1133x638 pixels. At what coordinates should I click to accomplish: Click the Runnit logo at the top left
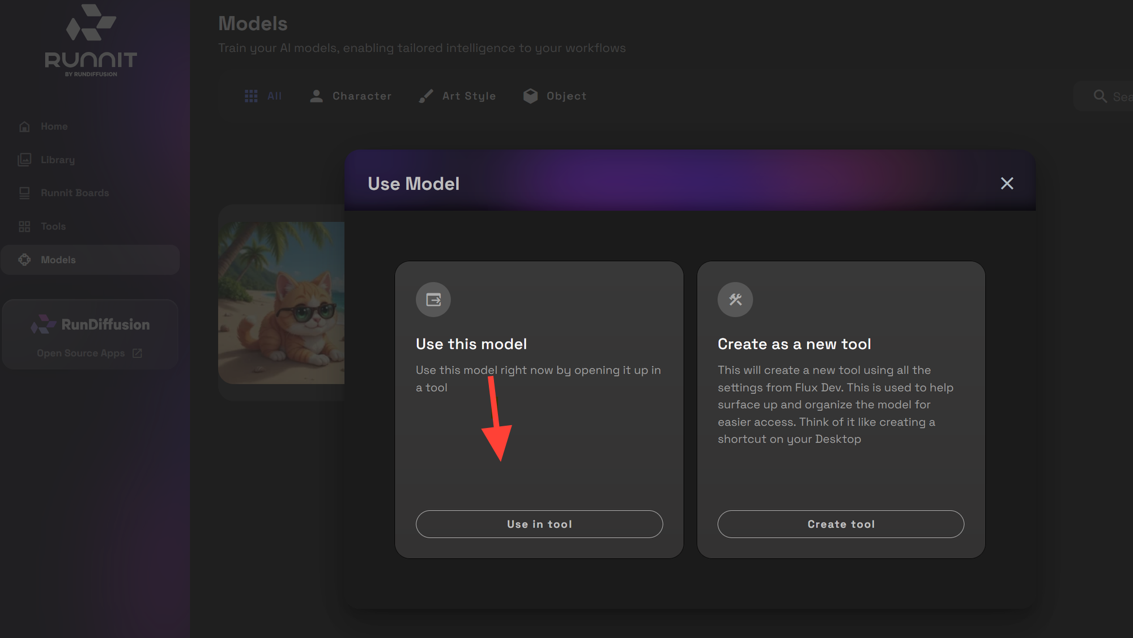point(90,38)
